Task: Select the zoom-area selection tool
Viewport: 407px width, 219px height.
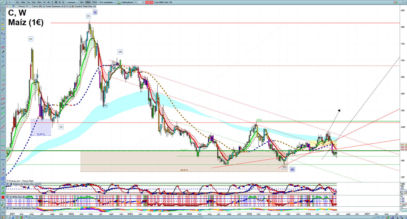Action: pos(3,19)
